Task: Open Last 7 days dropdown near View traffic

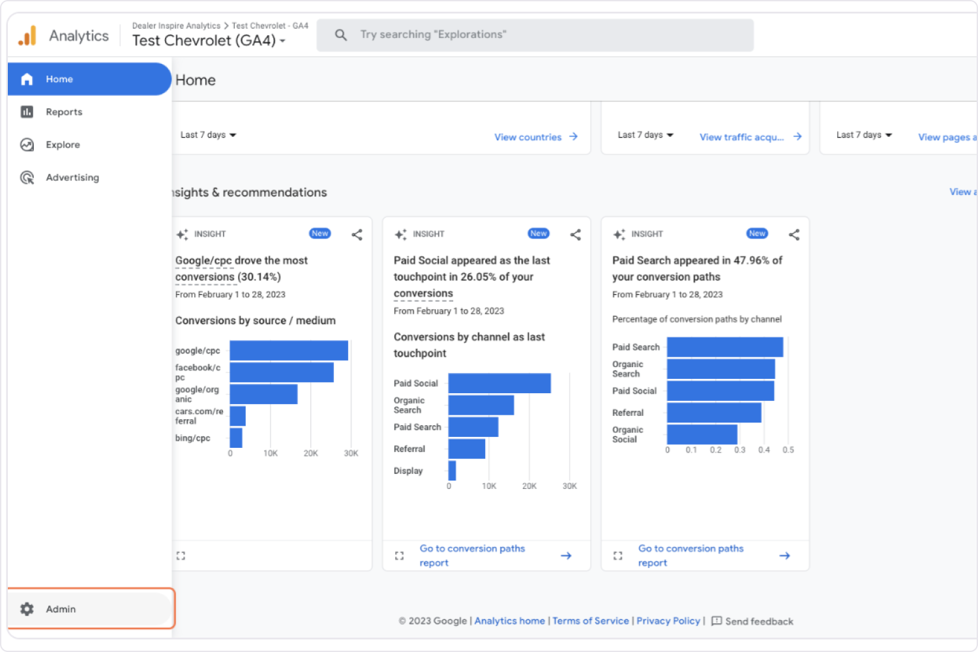Action: [645, 135]
